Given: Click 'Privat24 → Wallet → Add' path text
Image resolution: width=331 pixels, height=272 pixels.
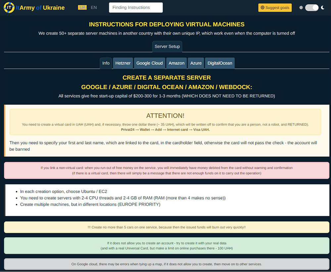Looking at the screenshot, I should point(165,130).
